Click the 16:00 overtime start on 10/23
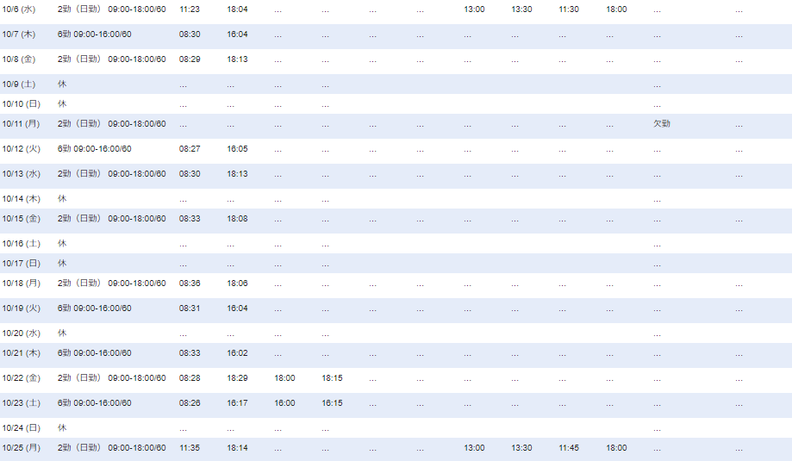792x461 pixels. (x=284, y=403)
